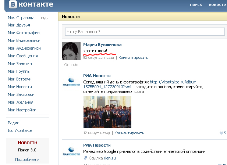Click the VKontakte logo in header
227x165 pixels.
pyautogui.click(x=31, y=4)
